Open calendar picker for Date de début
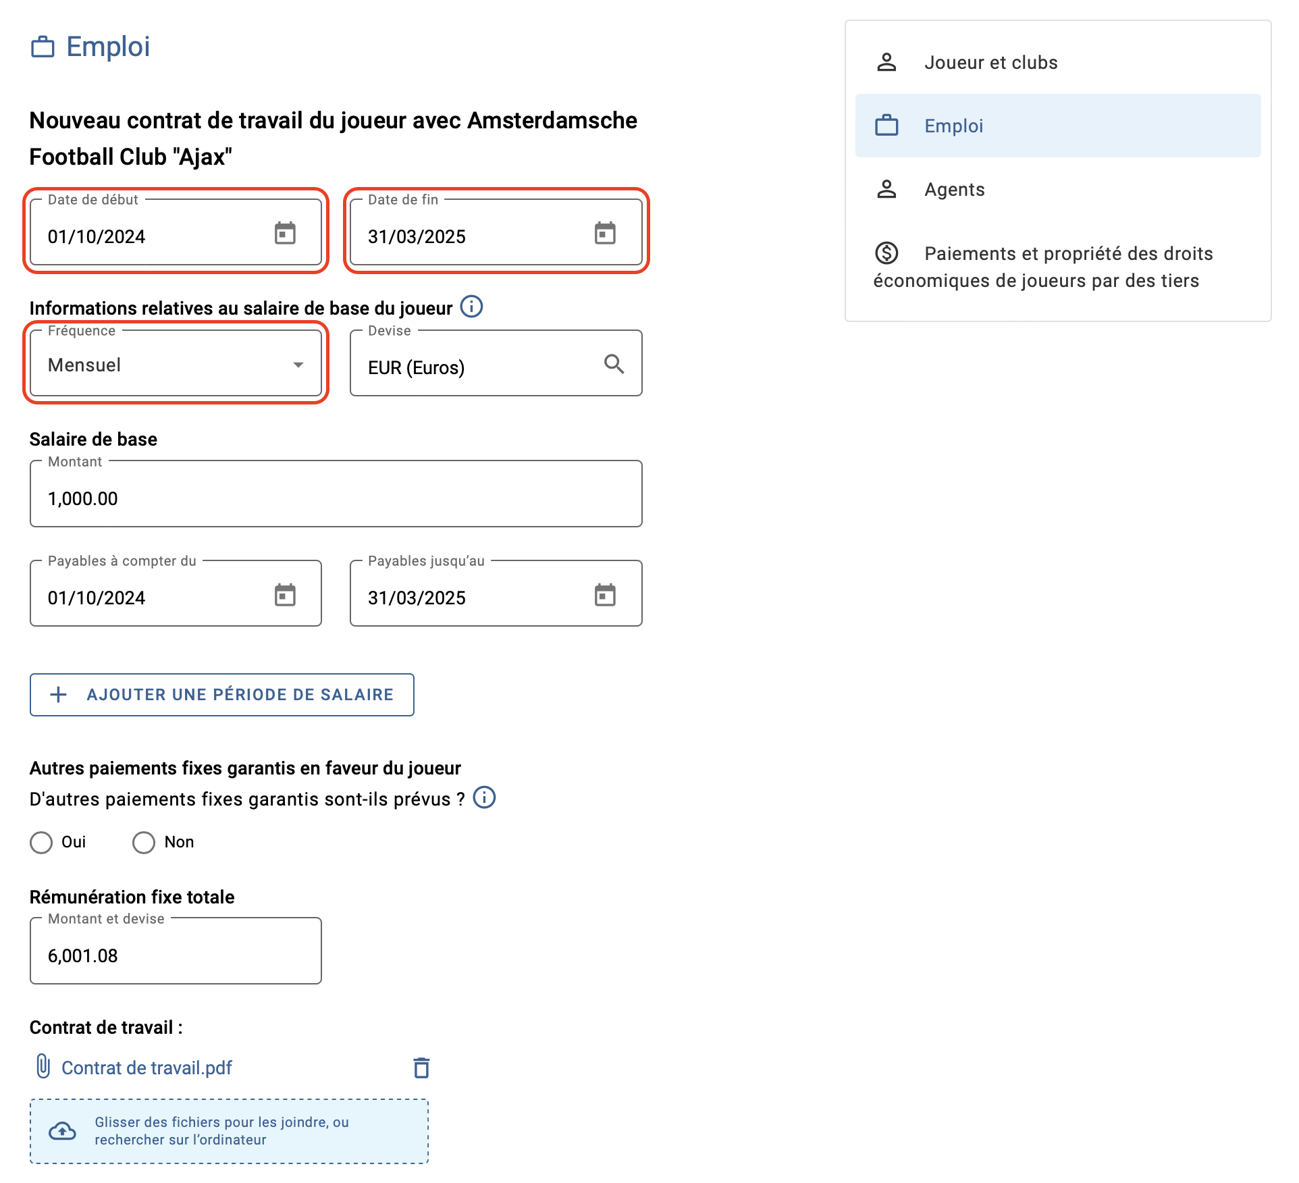This screenshot has width=1299, height=1183. click(x=285, y=233)
